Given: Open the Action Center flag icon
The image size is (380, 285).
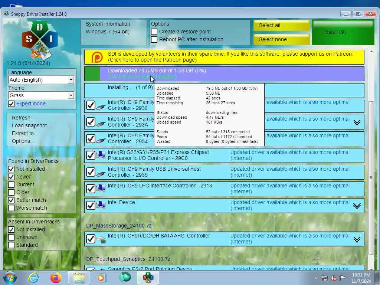Looking at the screenshot, I should 342,278.
